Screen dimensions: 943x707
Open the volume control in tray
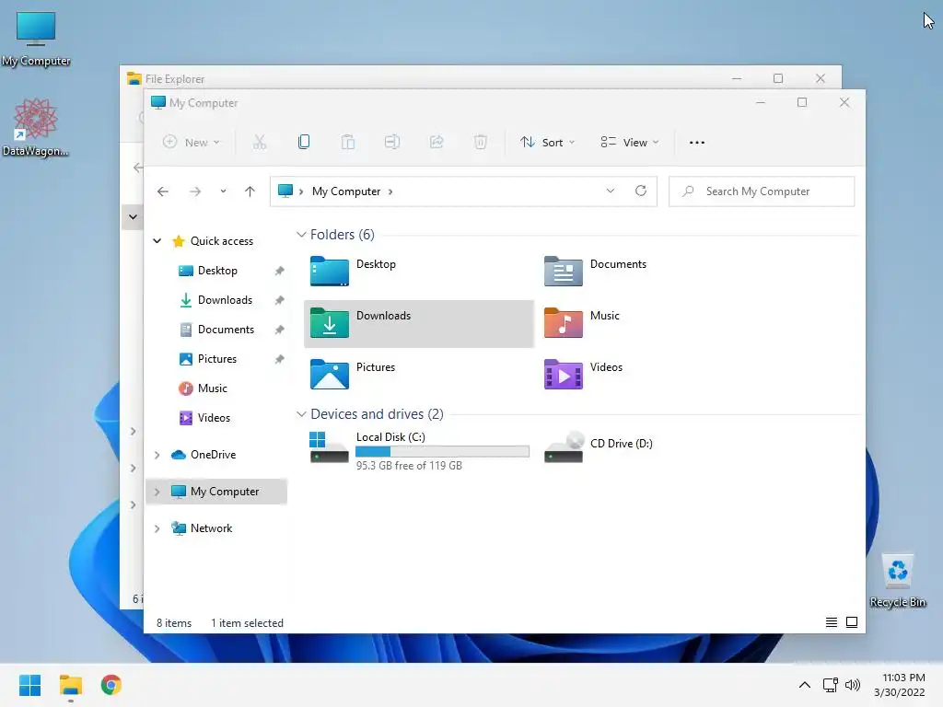[853, 685]
